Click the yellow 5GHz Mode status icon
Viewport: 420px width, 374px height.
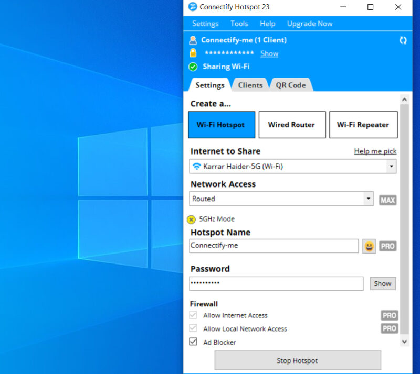coord(192,219)
